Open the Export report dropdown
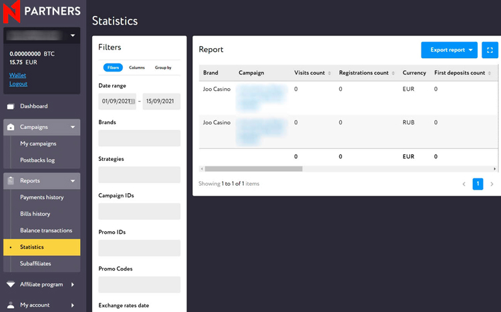Screen dimensions: 501x312 [x=450, y=50]
